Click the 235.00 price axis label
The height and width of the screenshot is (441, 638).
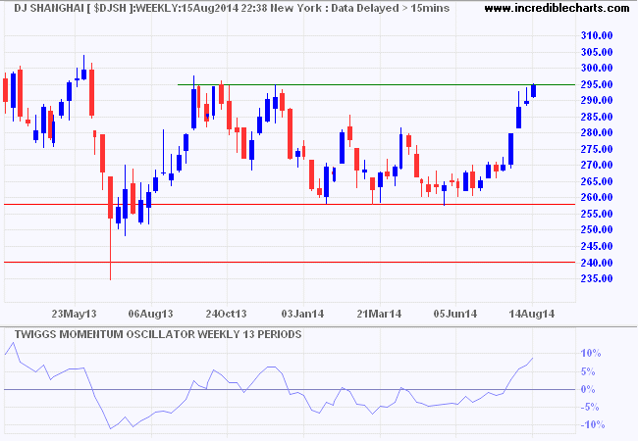597,278
